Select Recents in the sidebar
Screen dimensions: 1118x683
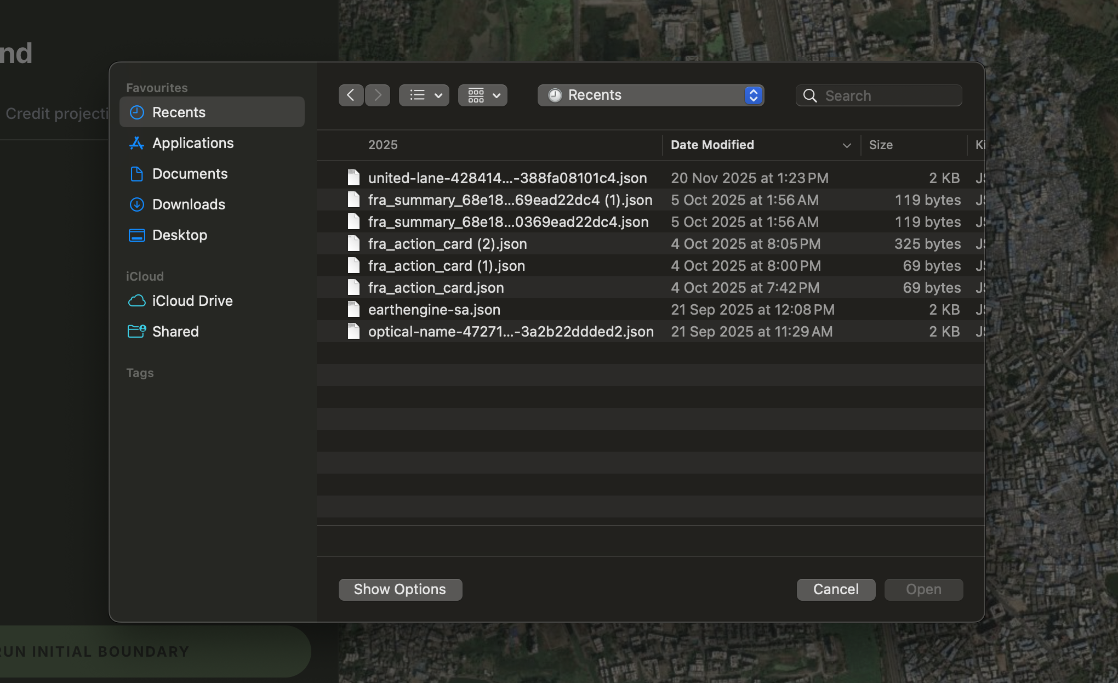212,112
